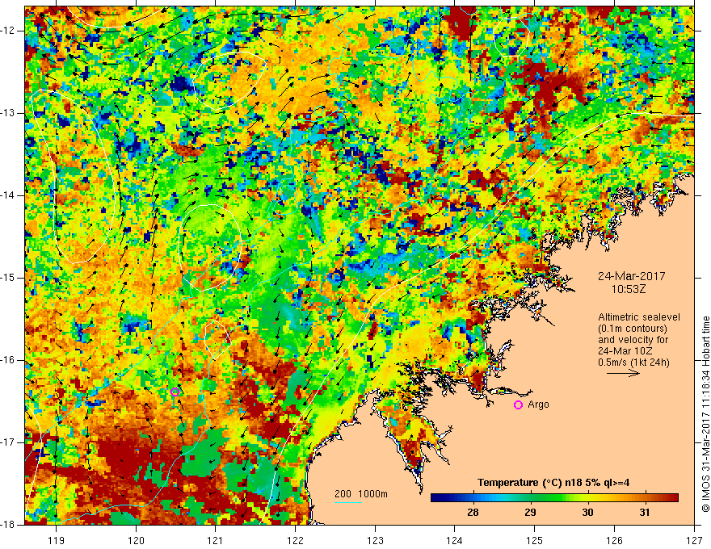Click the '29' color bar label

[x=530, y=513]
